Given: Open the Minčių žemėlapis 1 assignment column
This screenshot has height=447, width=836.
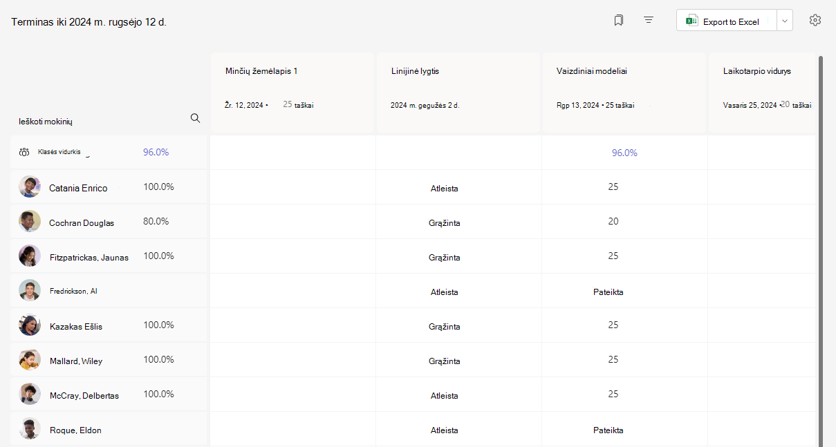Looking at the screenshot, I should [x=292, y=92].
